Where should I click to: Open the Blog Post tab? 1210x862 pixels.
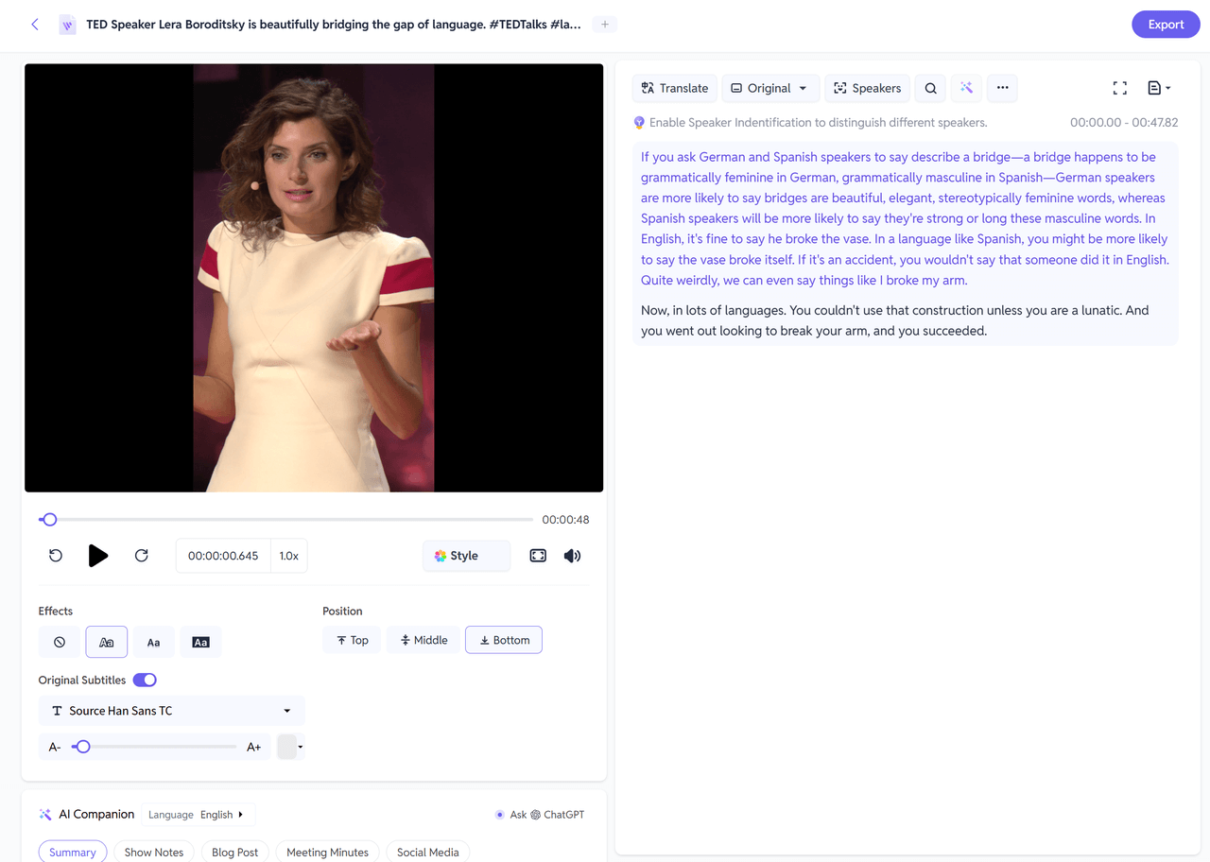pos(234,852)
